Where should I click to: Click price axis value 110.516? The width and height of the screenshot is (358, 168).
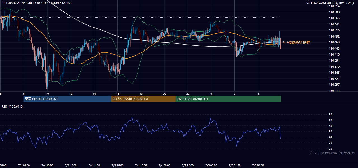(x=334, y=30)
